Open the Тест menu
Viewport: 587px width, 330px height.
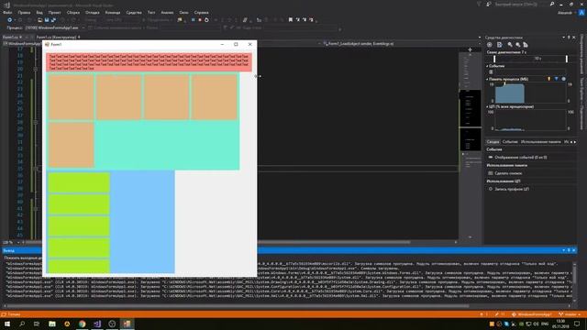pos(151,12)
